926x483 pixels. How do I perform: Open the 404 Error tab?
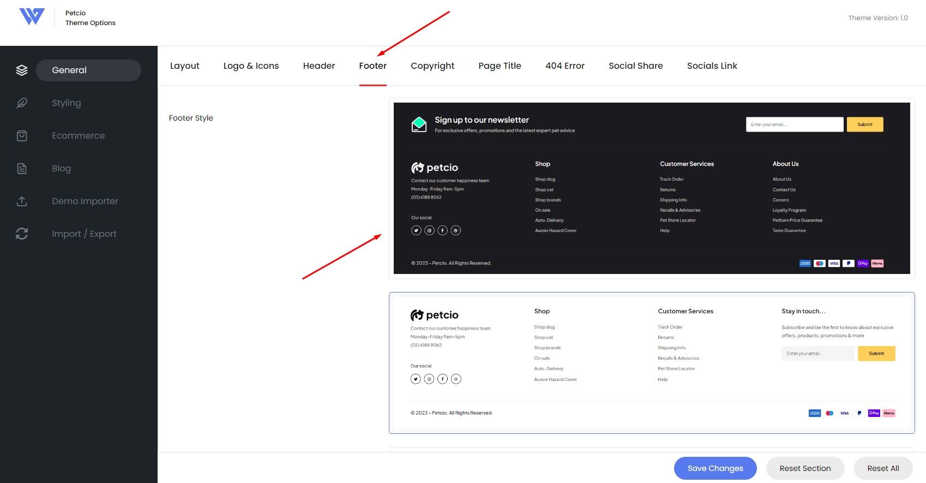[x=565, y=65]
